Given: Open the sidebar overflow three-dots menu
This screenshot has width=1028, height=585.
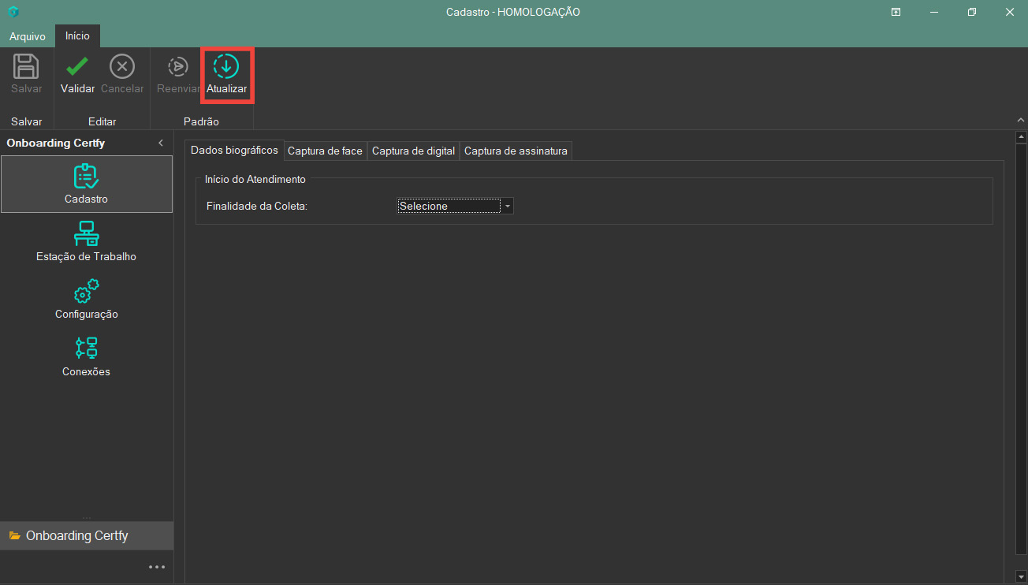Looking at the screenshot, I should (157, 567).
